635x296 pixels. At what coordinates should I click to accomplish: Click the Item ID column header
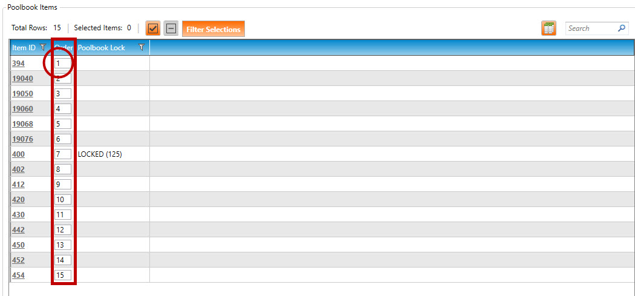coord(24,47)
